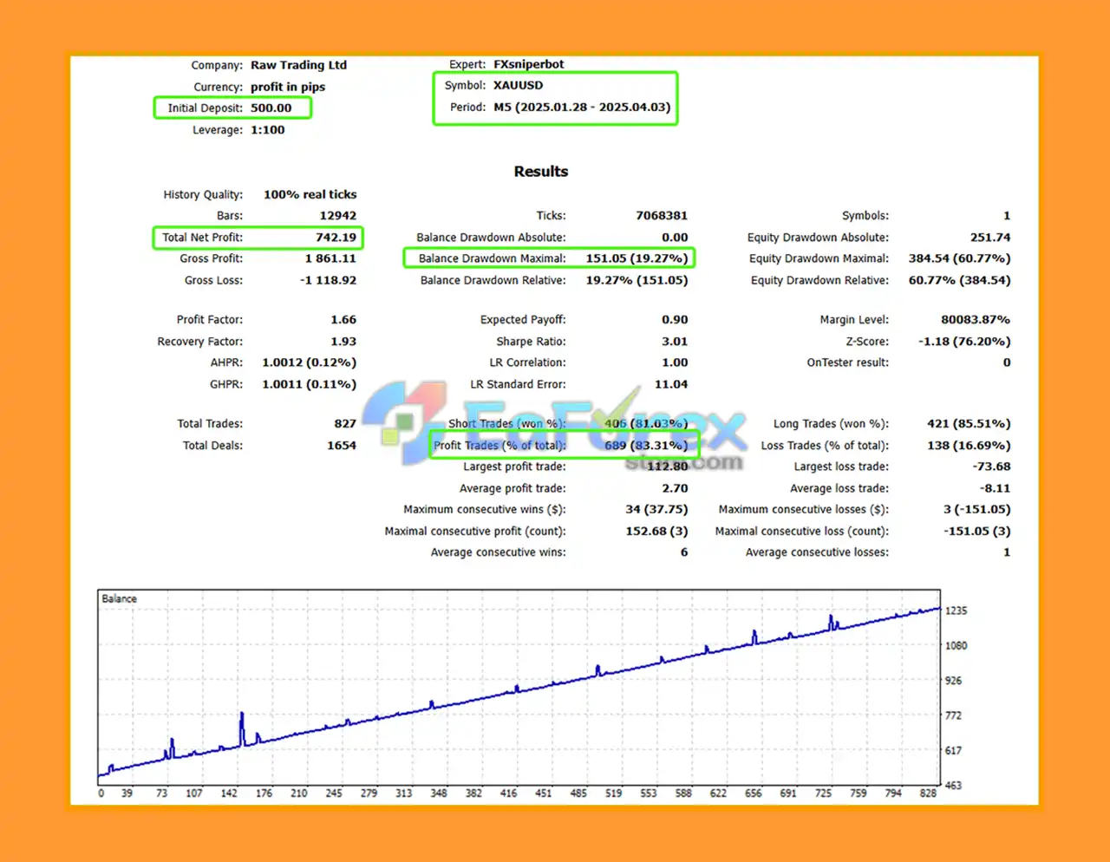This screenshot has width=1110, height=862.
Task: Click trade number 142 on chart axis
Action: click(229, 793)
